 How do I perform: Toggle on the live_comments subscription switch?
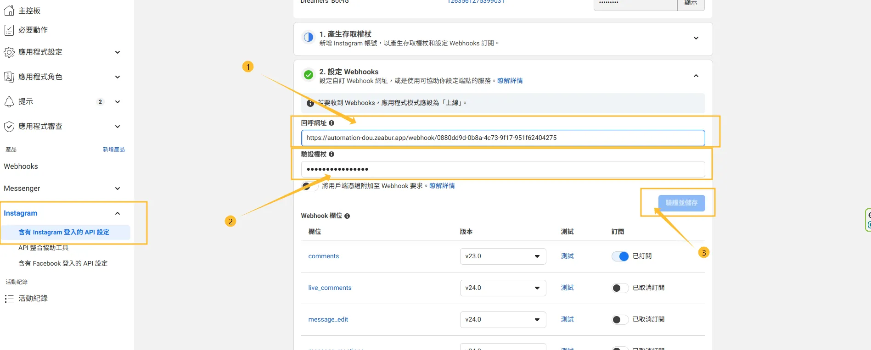click(x=620, y=288)
